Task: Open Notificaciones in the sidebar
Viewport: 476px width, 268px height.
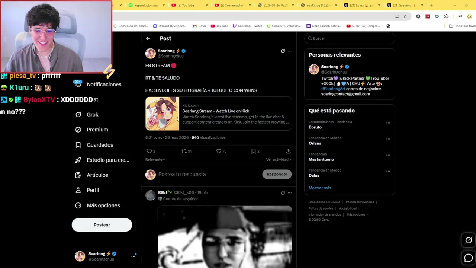Action: pyautogui.click(x=99, y=84)
